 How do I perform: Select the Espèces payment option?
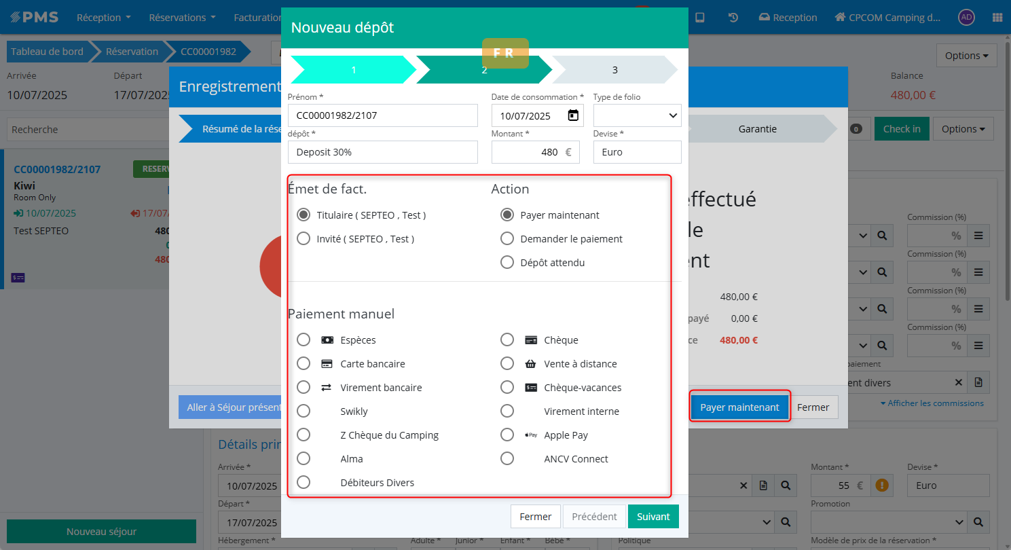point(304,340)
